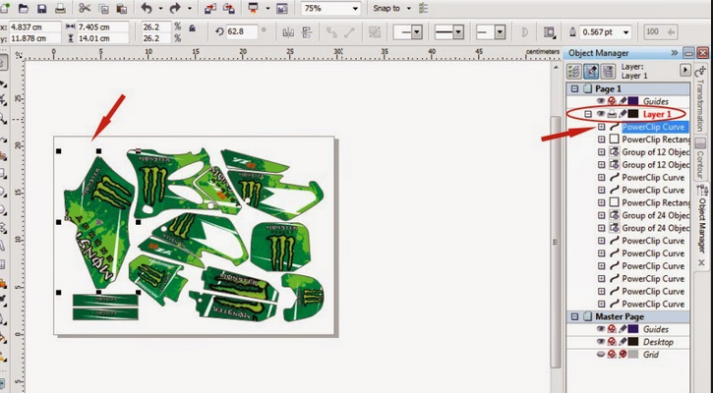Click the rotation angle field 62.8
The width and height of the screenshot is (713, 393).
tap(242, 31)
